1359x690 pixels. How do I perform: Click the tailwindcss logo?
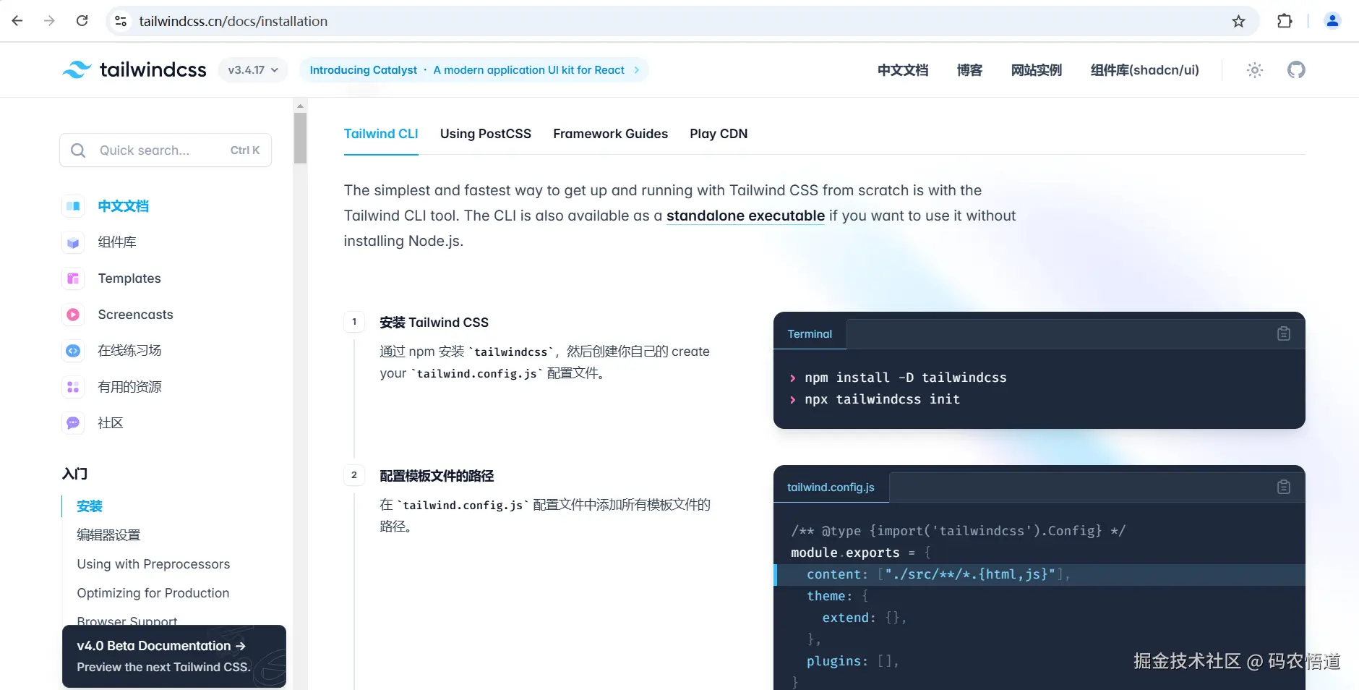(134, 69)
